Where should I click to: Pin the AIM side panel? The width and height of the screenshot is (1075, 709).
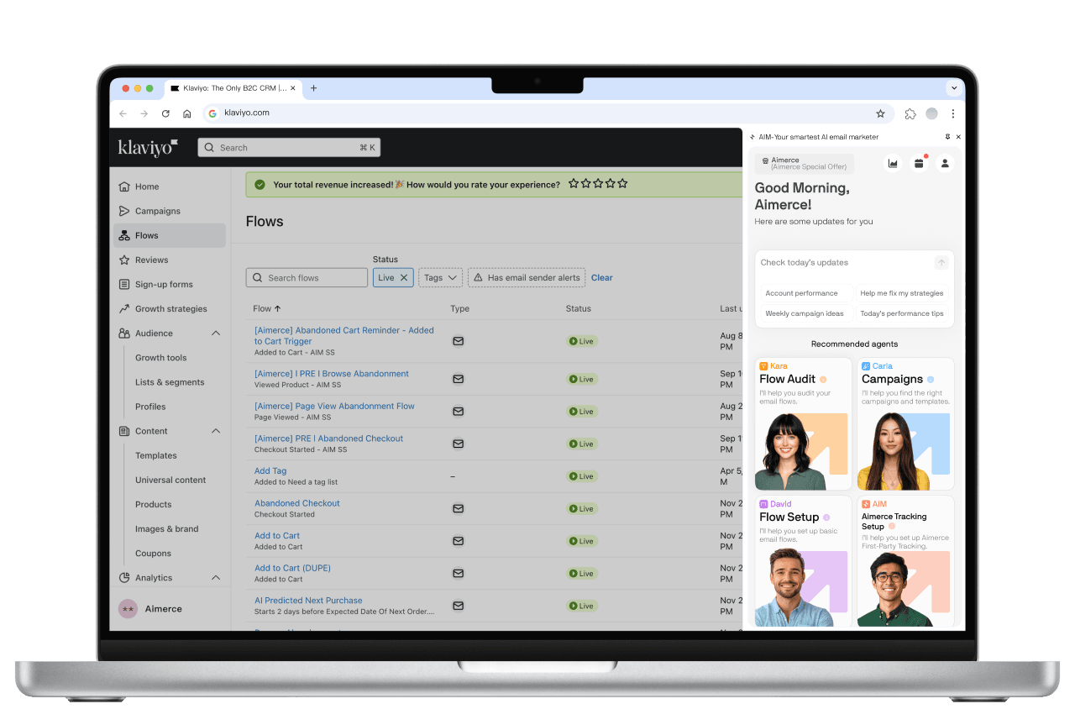pos(947,137)
